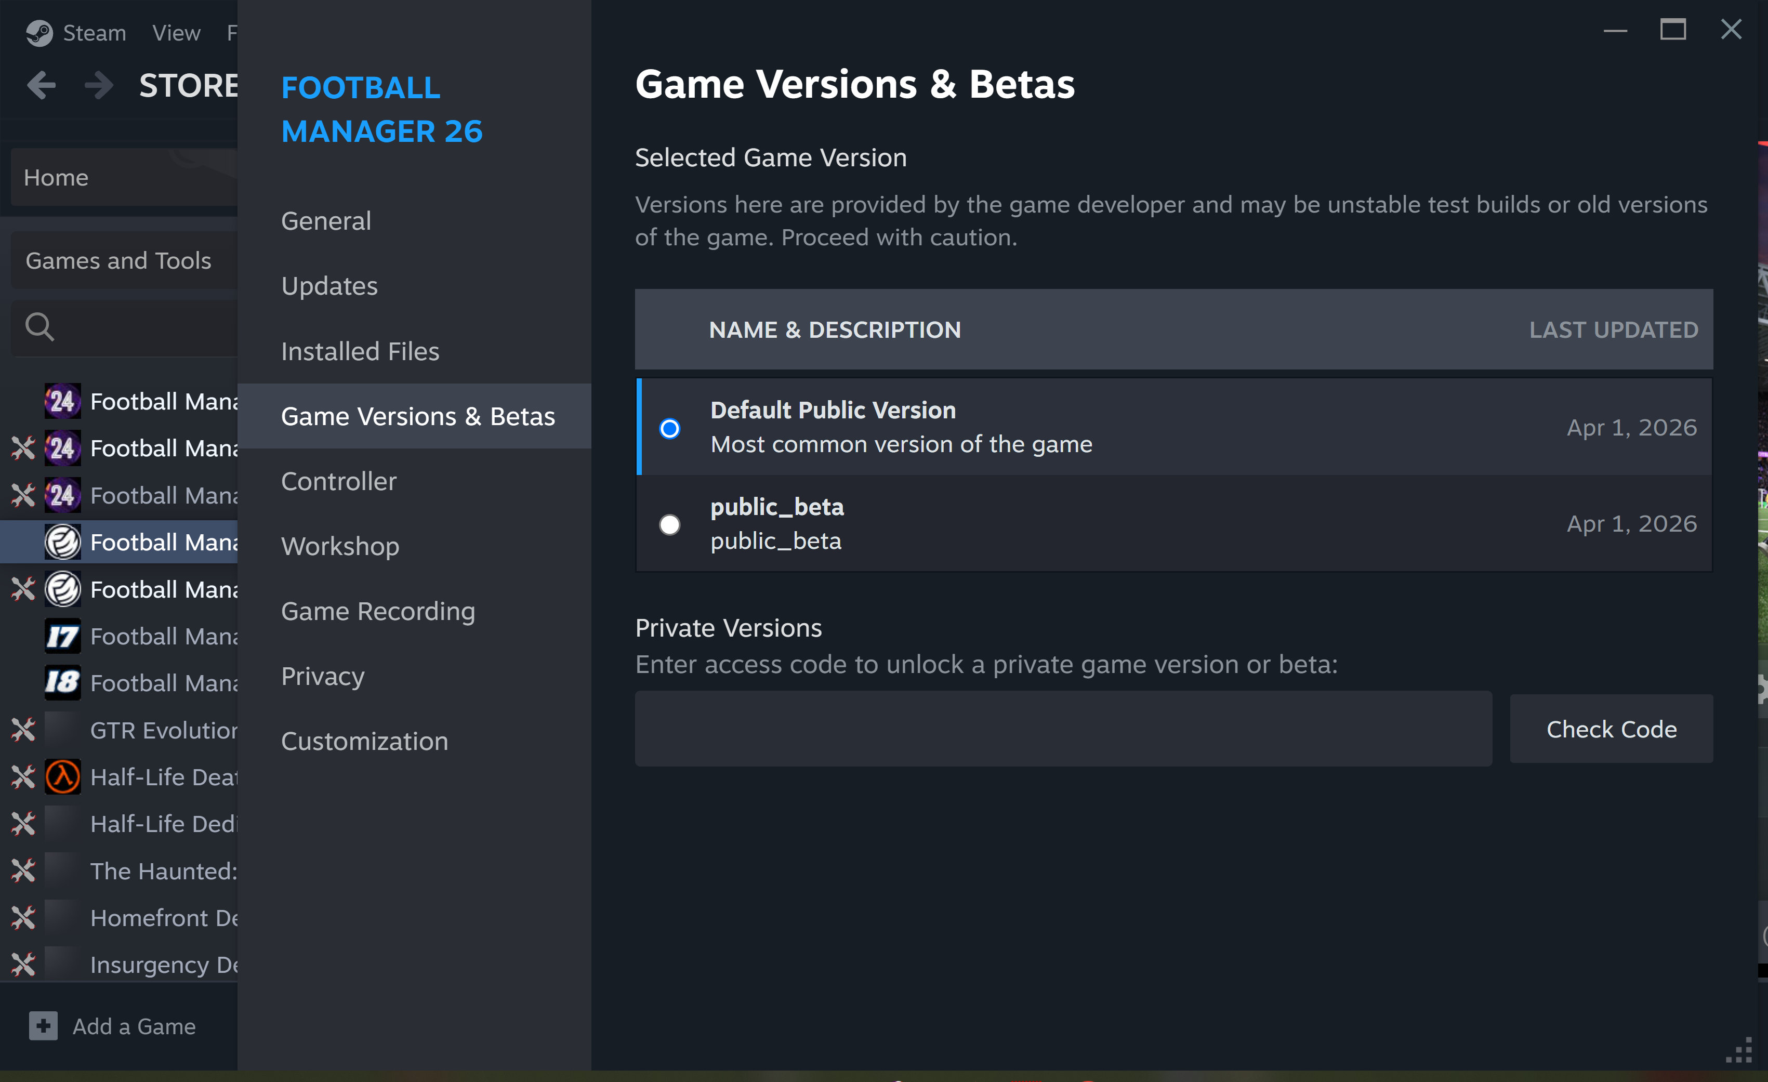Viewport: 1768px width, 1082px height.
Task: Select the Half-Life Dedi library entry
Action: pos(119,824)
